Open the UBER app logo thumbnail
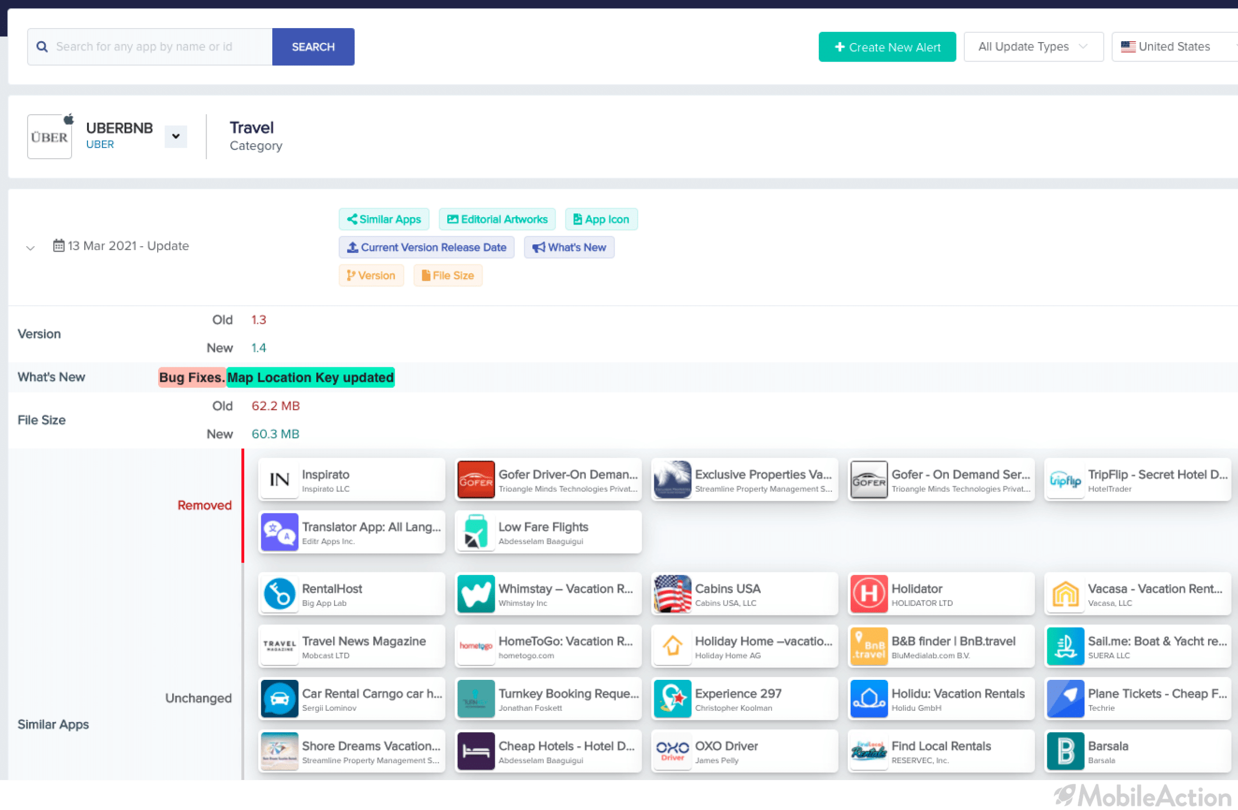This screenshot has width=1238, height=810. coord(49,136)
